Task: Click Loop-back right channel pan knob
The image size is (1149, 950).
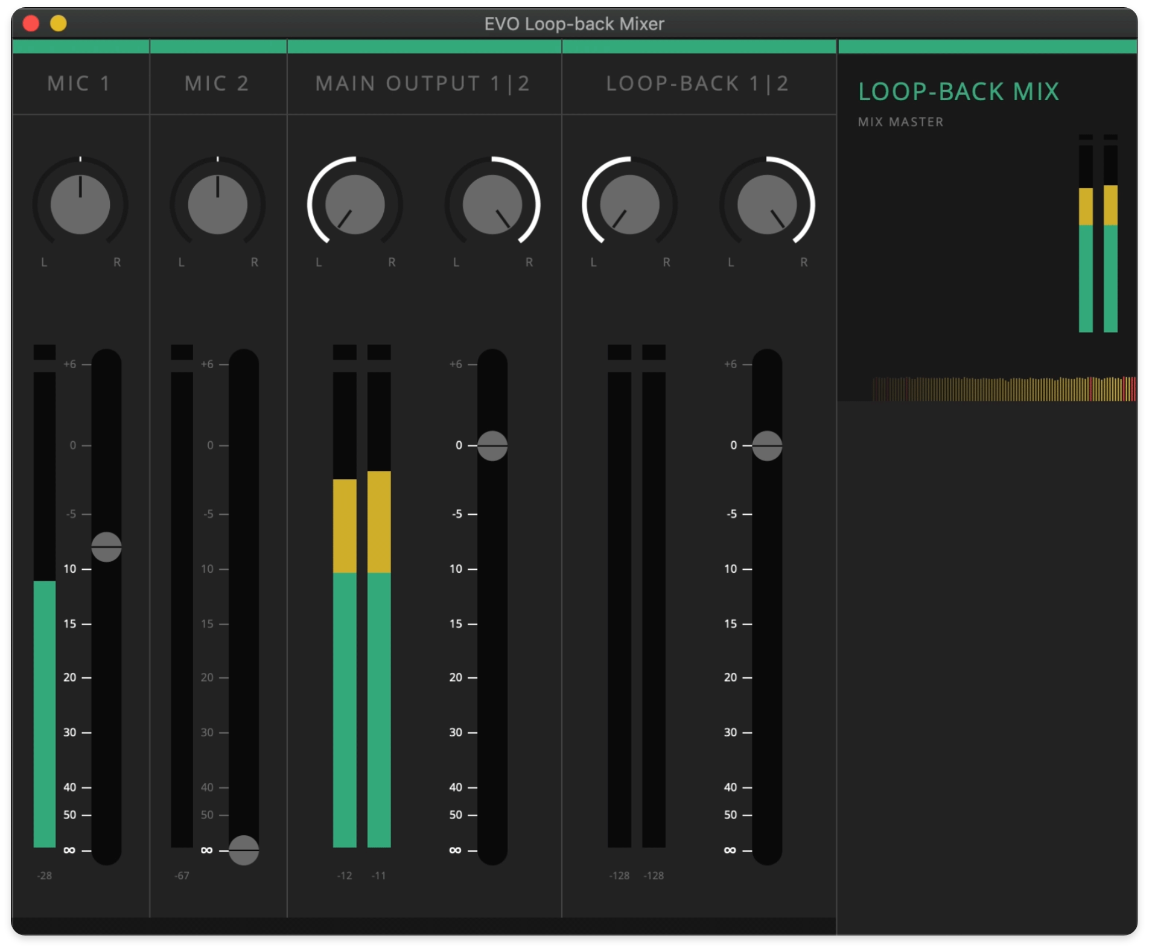Action: (766, 205)
